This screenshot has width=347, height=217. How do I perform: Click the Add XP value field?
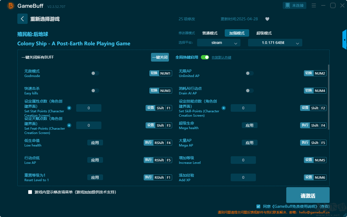pyautogui.click(x=243, y=177)
